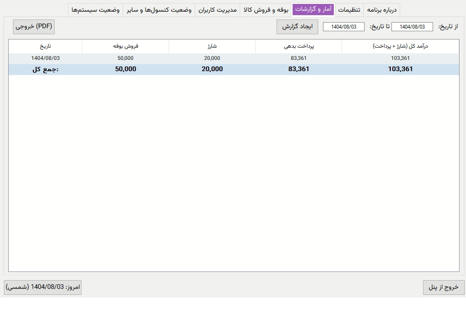Open the وضعیت کنسول‌ها و سایر tab
466x314 pixels.
tap(159, 10)
